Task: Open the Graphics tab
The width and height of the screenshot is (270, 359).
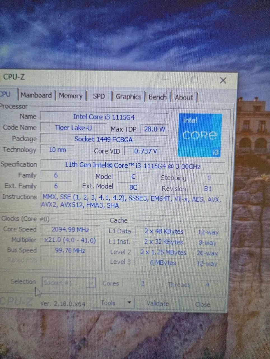Action: click(x=129, y=97)
